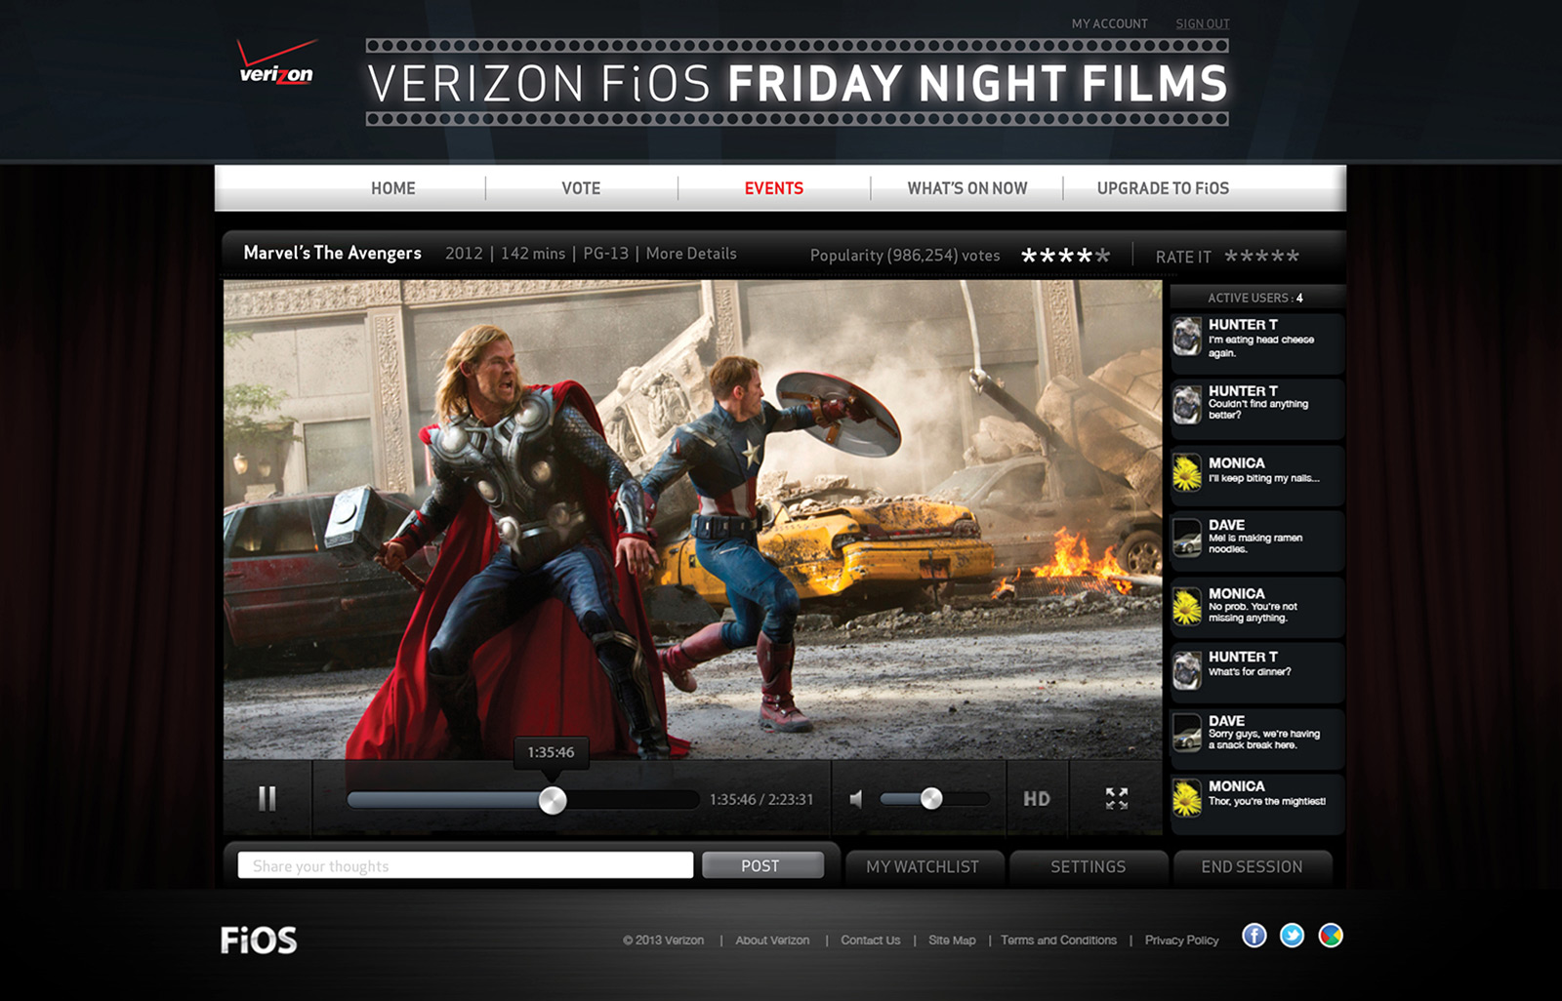Click Hunter T's avatar on "Couldn't find anything better?"
This screenshot has height=1001, width=1562.
(x=1187, y=403)
